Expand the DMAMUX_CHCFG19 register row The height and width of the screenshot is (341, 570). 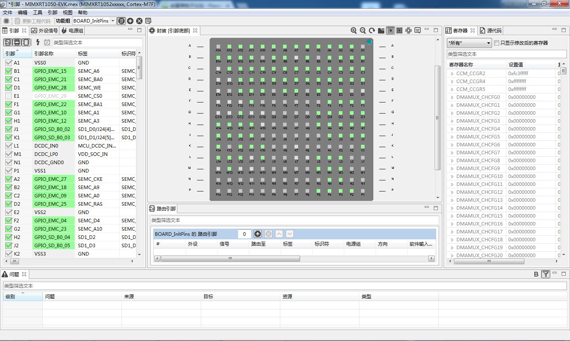point(452,247)
